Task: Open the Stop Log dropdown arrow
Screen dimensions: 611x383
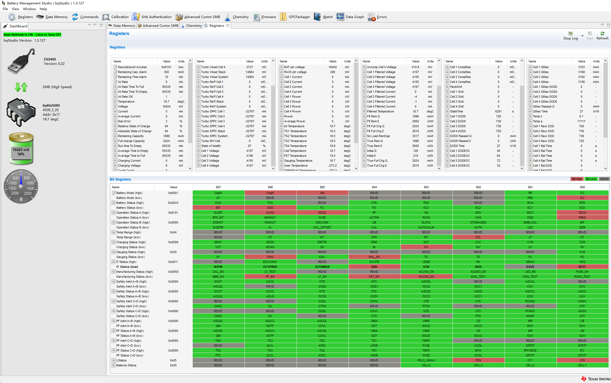Action: point(582,36)
